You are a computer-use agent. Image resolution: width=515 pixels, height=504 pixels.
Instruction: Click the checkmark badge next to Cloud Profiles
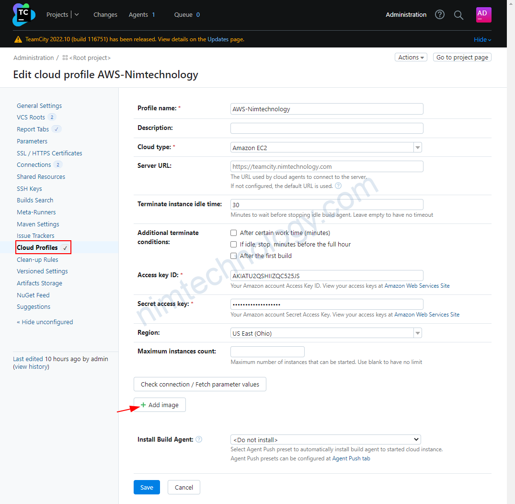(x=65, y=248)
